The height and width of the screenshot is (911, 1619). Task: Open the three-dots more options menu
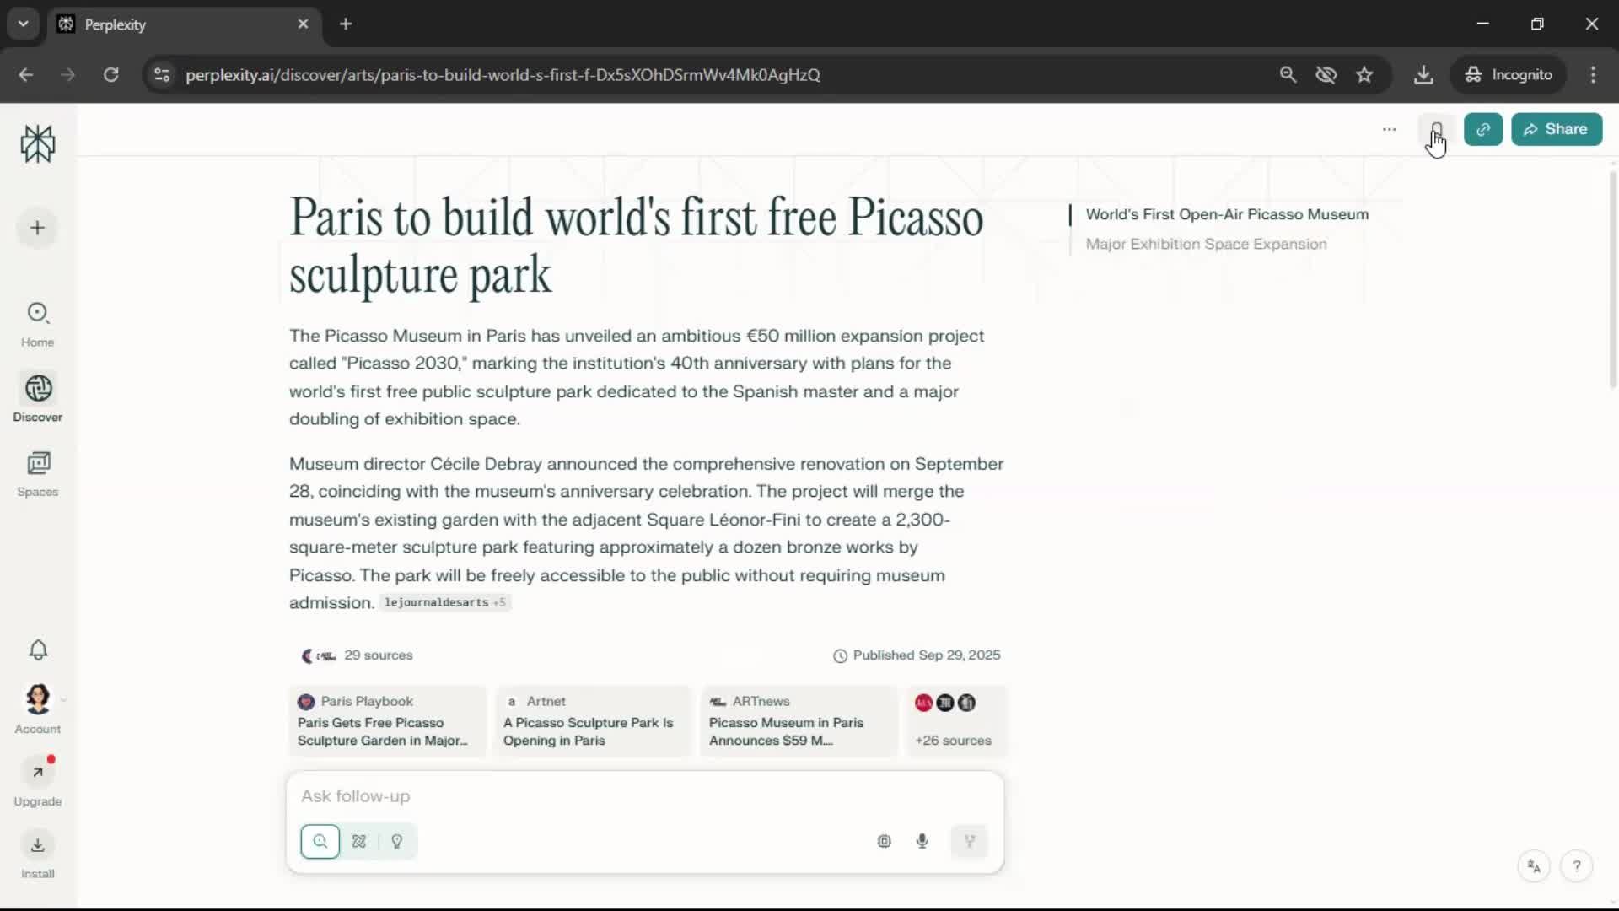[1390, 129]
